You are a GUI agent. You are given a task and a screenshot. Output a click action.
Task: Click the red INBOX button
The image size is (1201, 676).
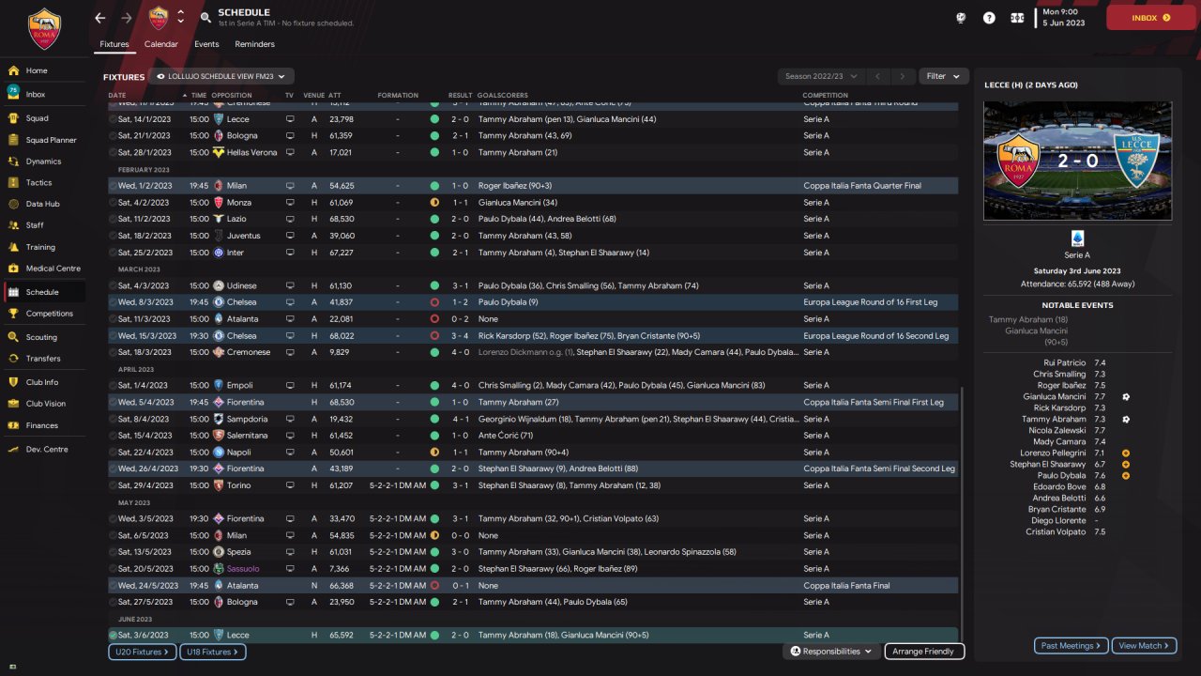click(1151, 18)
